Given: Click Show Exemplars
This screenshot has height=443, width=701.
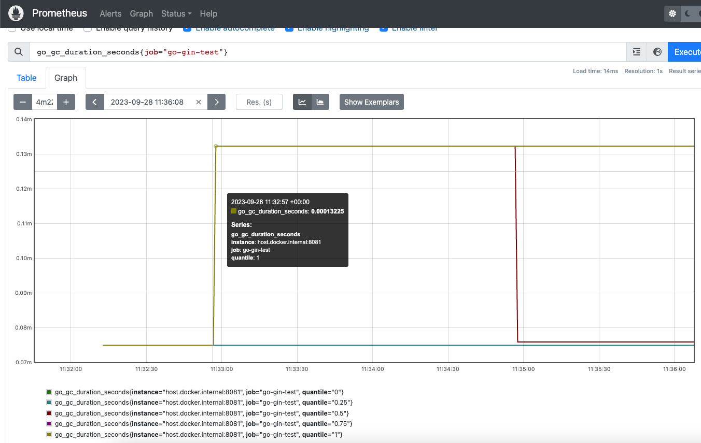Looking at the screenshot, I should tap(371, 102).
